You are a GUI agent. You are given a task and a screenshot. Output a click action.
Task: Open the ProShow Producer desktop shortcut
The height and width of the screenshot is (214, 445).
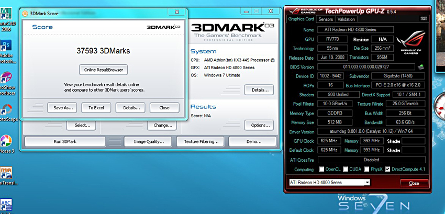(7, 84)
